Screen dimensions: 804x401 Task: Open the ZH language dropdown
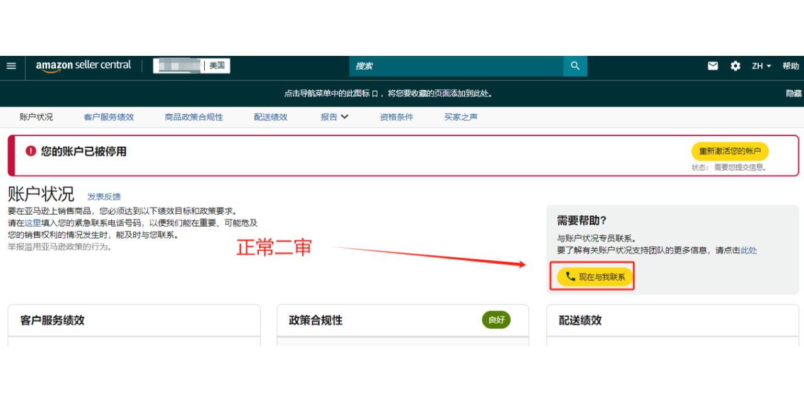[x=762, y=66]
